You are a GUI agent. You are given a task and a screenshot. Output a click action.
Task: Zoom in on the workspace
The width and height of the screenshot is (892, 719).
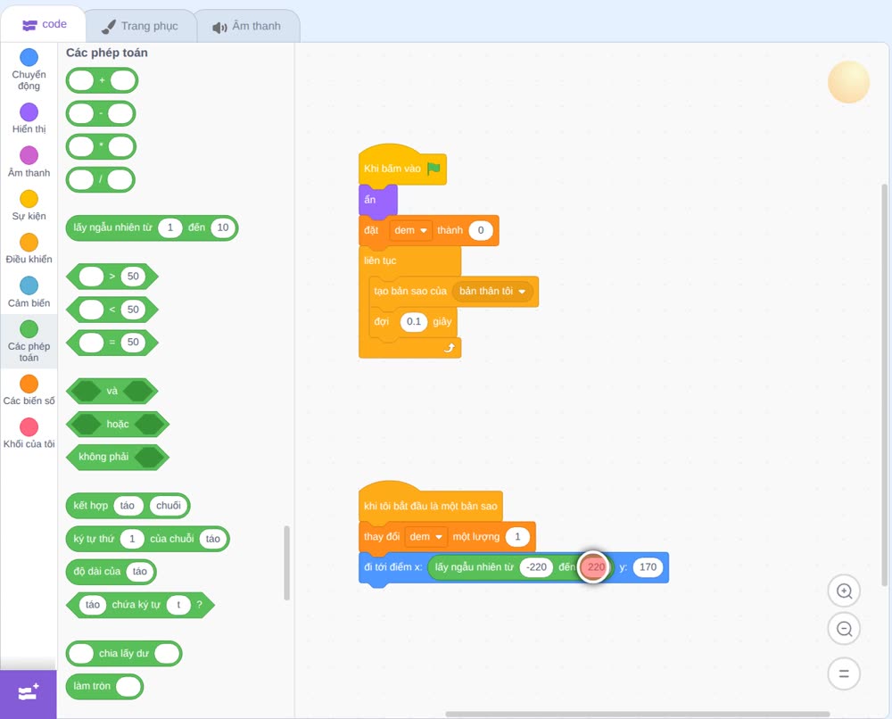(844, 591)
